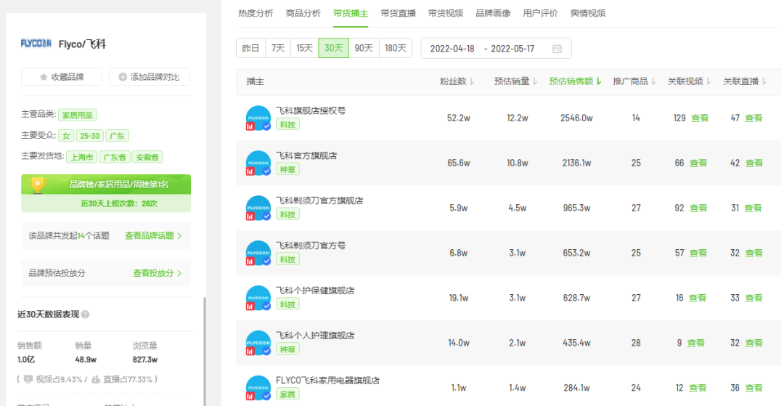
Task: Click avatar of 飞科官方旗舰店
Action: point(258,163)
